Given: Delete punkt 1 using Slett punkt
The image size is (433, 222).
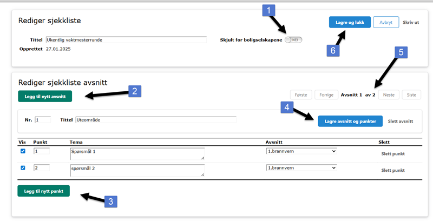Looking at the screenshot, I should coord(393,154).
